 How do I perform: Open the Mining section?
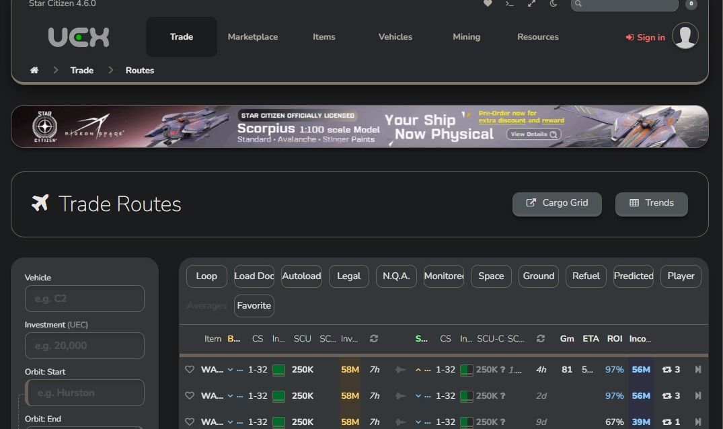point(466,37)
